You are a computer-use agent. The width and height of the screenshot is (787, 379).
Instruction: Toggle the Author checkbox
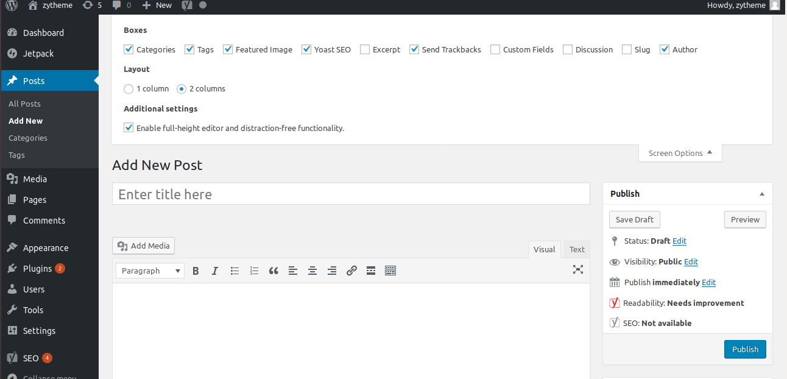665,49
